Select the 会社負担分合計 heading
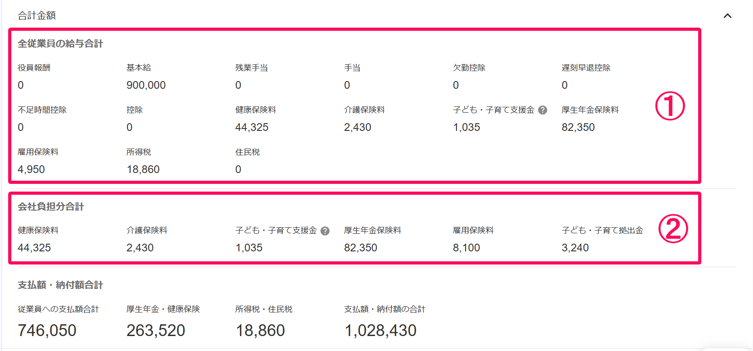 (x=51, y=207)
